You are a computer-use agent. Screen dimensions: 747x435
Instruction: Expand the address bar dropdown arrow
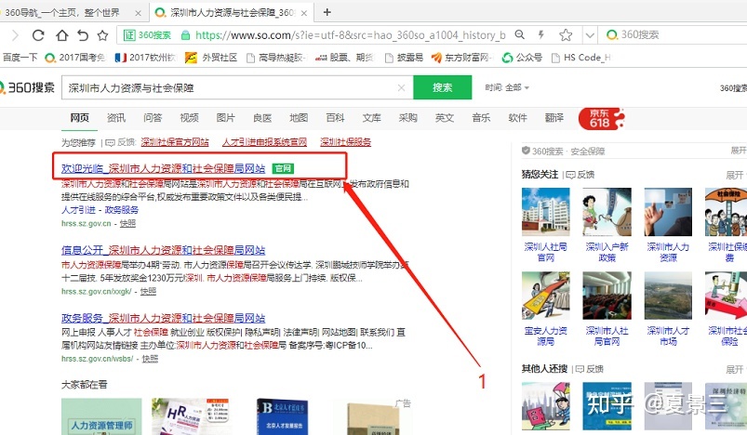(590, 35)
